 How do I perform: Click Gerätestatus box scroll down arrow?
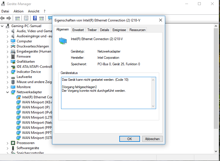[153, 106]
